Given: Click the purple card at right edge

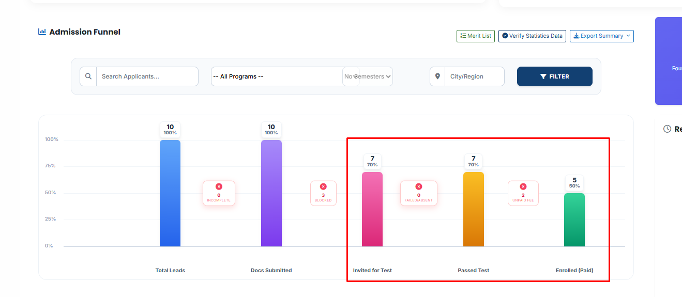Looking at the screenshot, I should 669,61.
